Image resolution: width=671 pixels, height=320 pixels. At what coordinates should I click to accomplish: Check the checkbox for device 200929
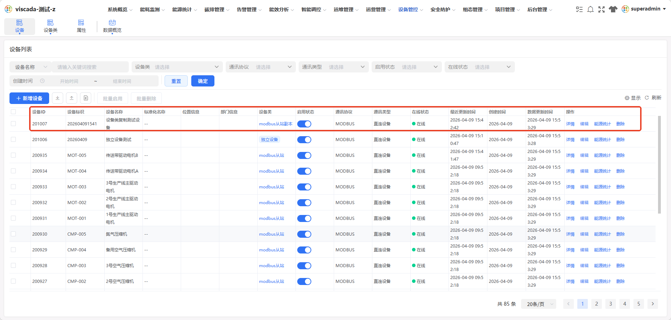(13, 250)
